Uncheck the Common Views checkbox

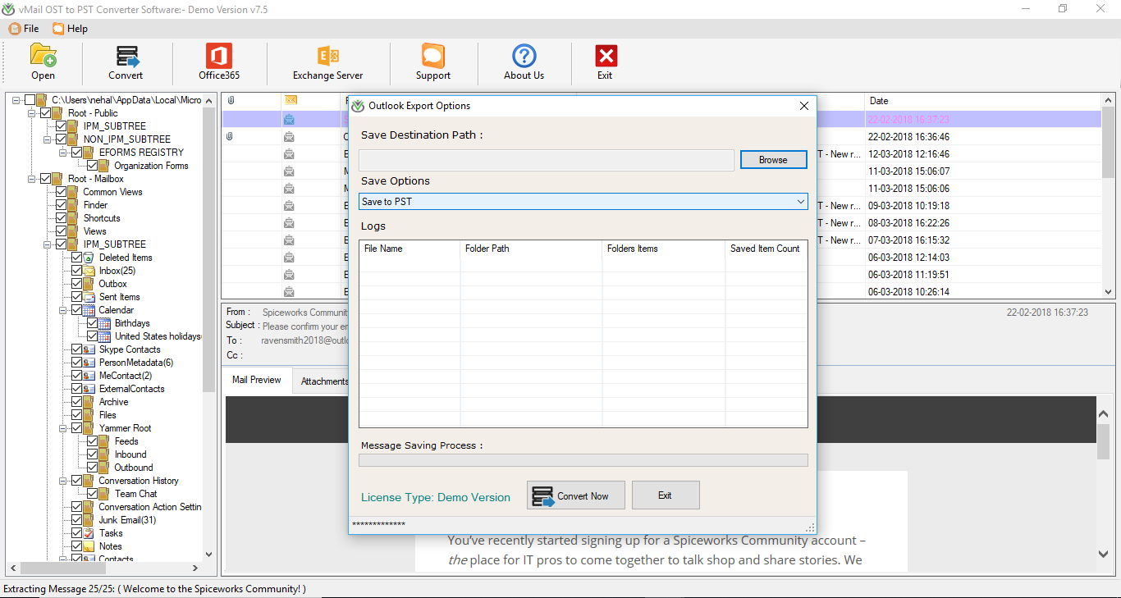click(61, 192)
